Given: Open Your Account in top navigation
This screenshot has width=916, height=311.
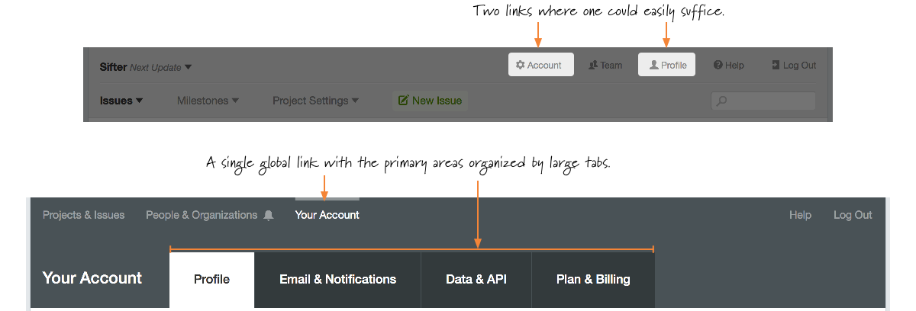Looking at the screenshot, I should (x=327, y=215).
